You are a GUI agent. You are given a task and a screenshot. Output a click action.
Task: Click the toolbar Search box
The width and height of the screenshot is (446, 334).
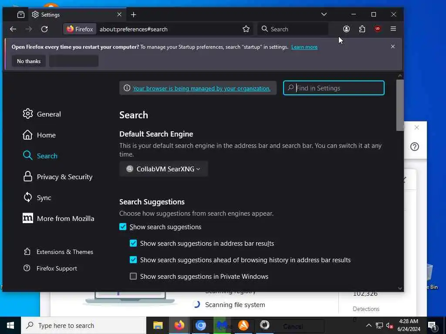pos(293,29)
